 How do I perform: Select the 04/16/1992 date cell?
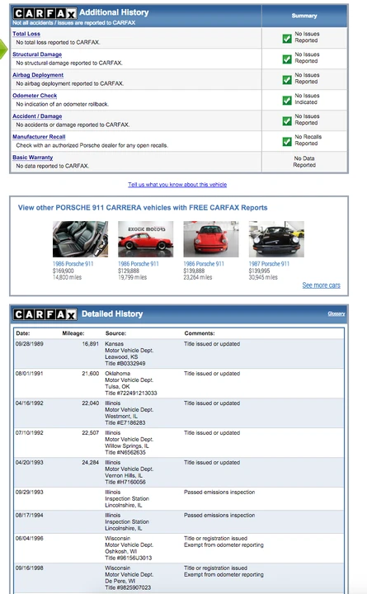coord(29,403)
